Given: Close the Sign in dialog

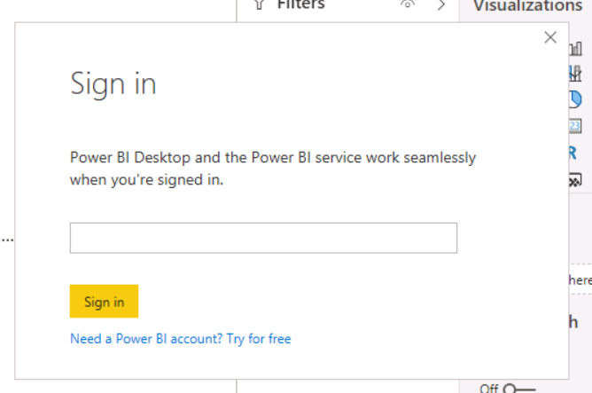Looking at the screenshot, I should click(550, 37).
